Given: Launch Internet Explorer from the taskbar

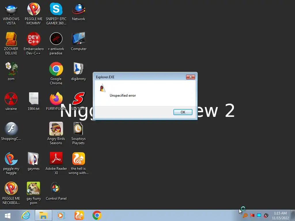Looking at the screenshot, I should click(x=26, y=215).
